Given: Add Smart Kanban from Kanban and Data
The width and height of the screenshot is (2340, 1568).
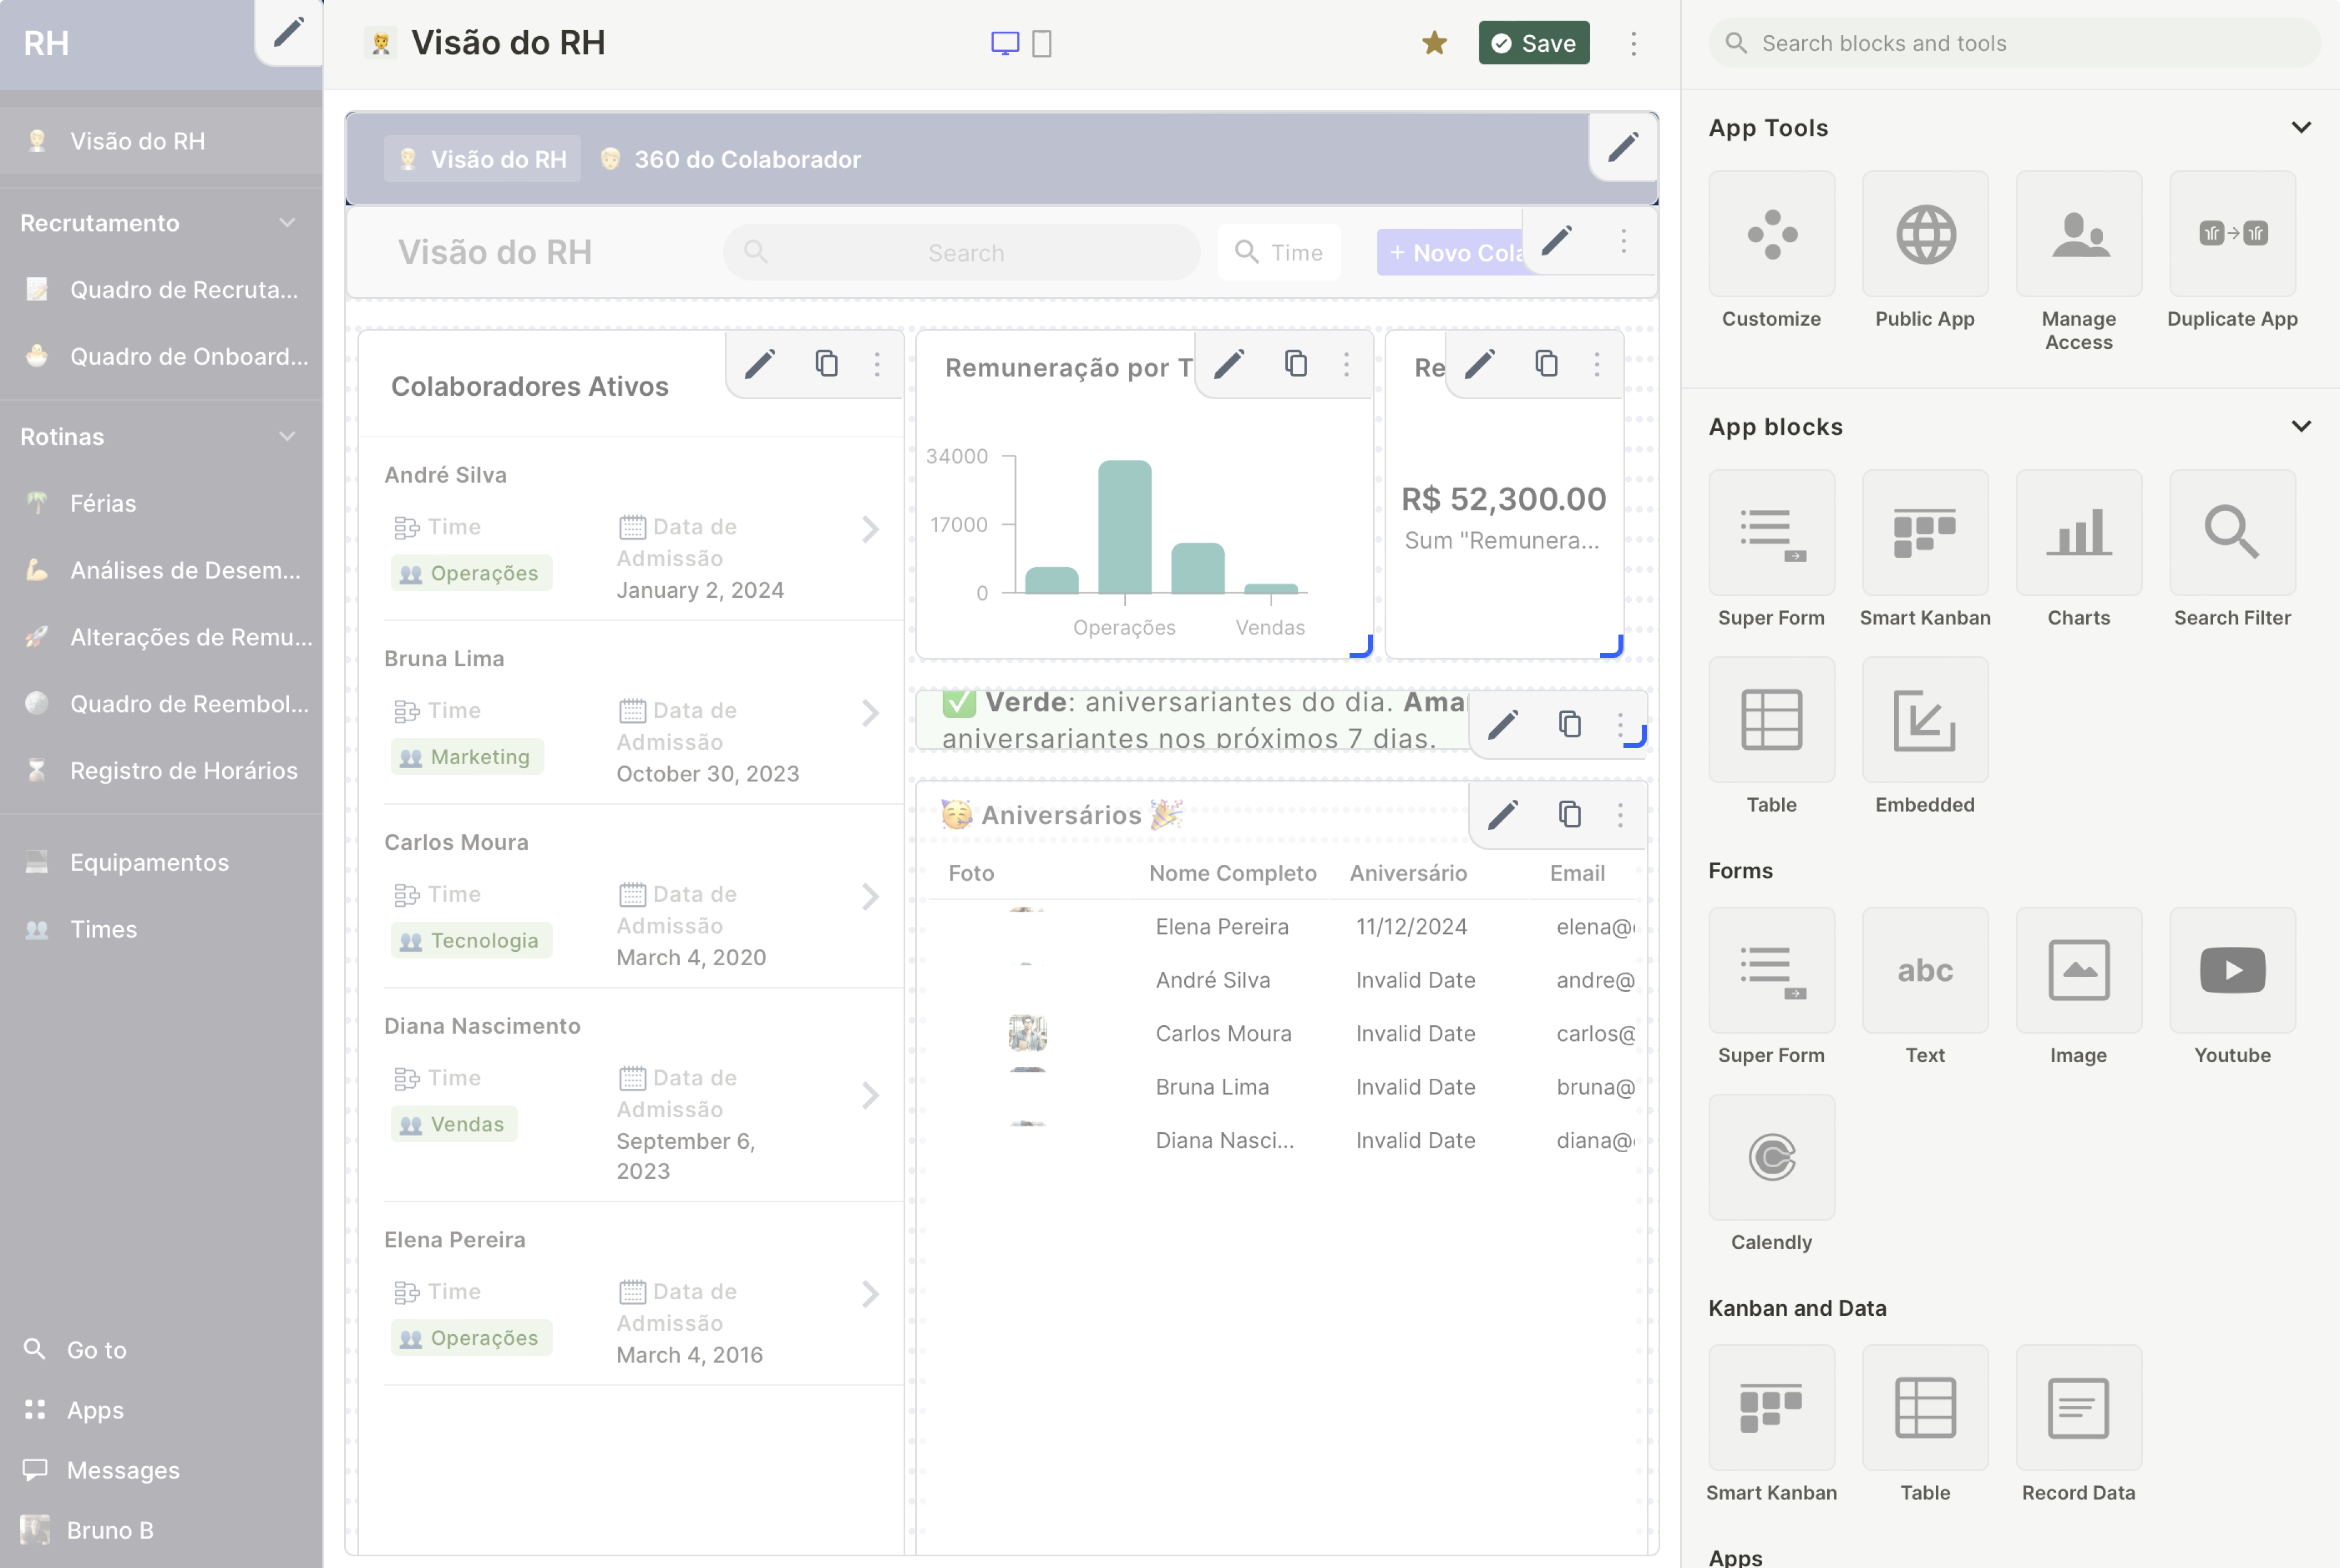Looking at the screenshot, I should click(x=1771, y=1407).
